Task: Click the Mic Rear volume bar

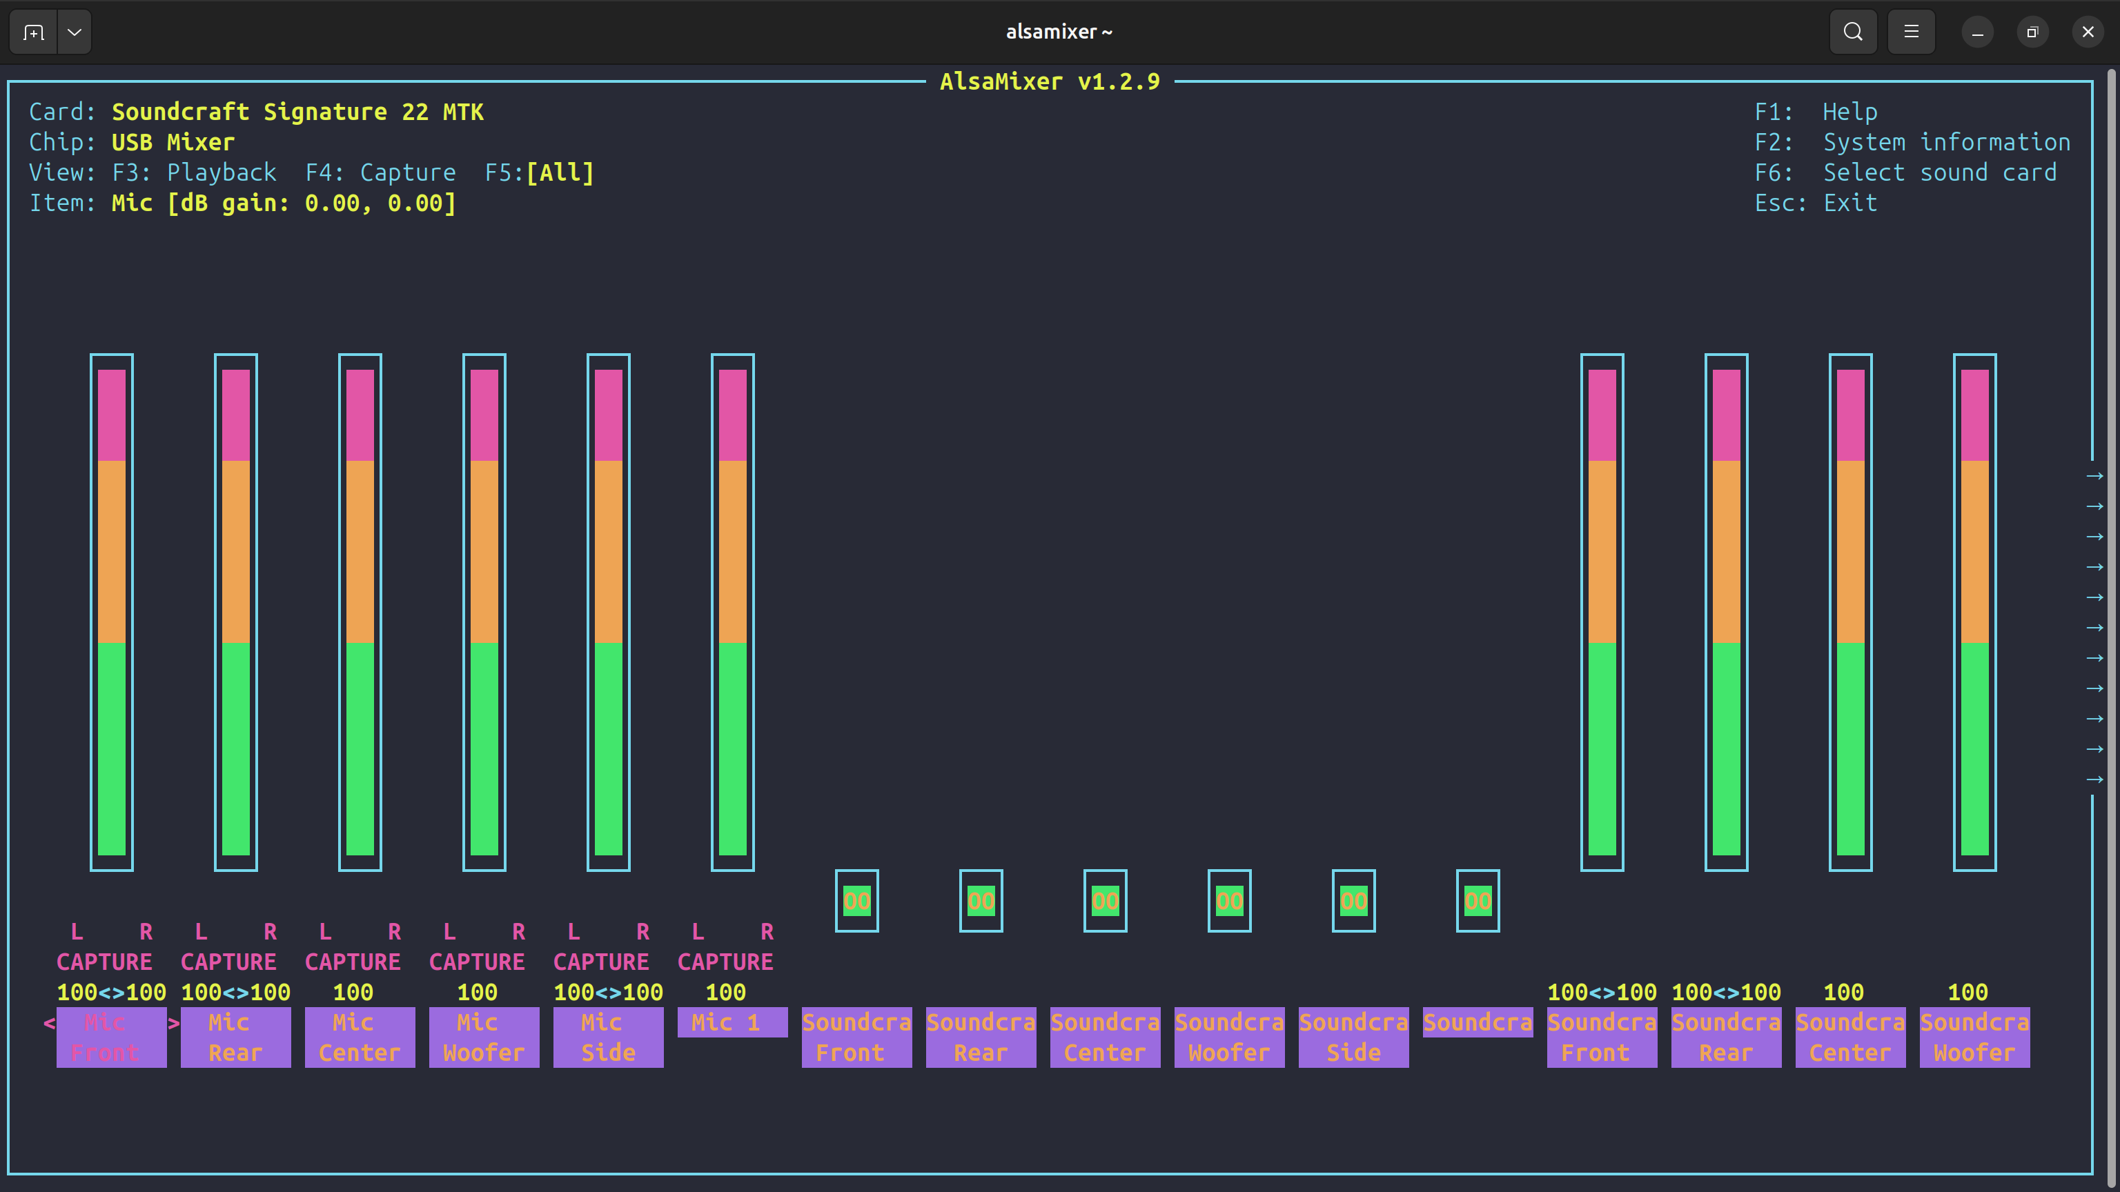Action: pos(235,612)
